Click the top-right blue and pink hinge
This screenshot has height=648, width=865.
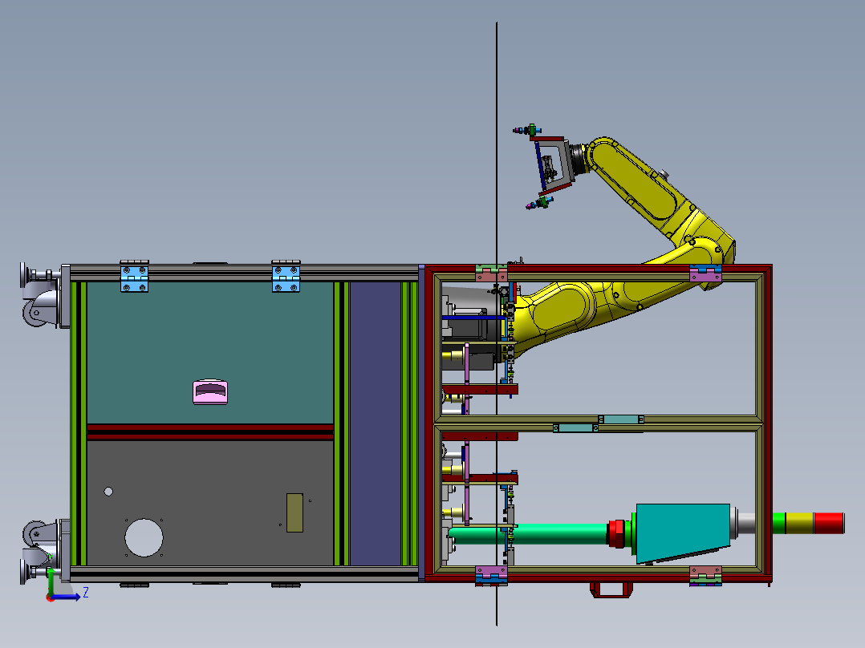coord(705,273)
